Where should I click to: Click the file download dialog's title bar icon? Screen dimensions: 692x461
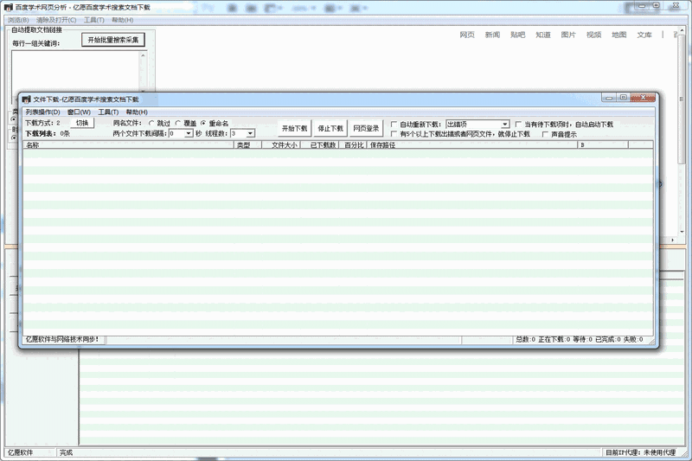[x=26, y=99]
